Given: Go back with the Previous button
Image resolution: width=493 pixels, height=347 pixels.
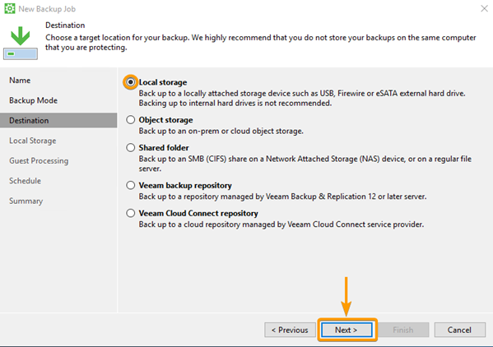Looking at the screenshot, I should pos(290,330).
